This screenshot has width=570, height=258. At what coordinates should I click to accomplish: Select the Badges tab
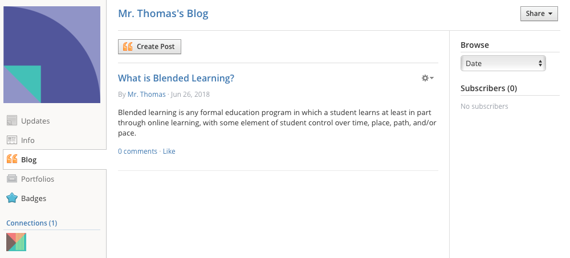point(34,198)
